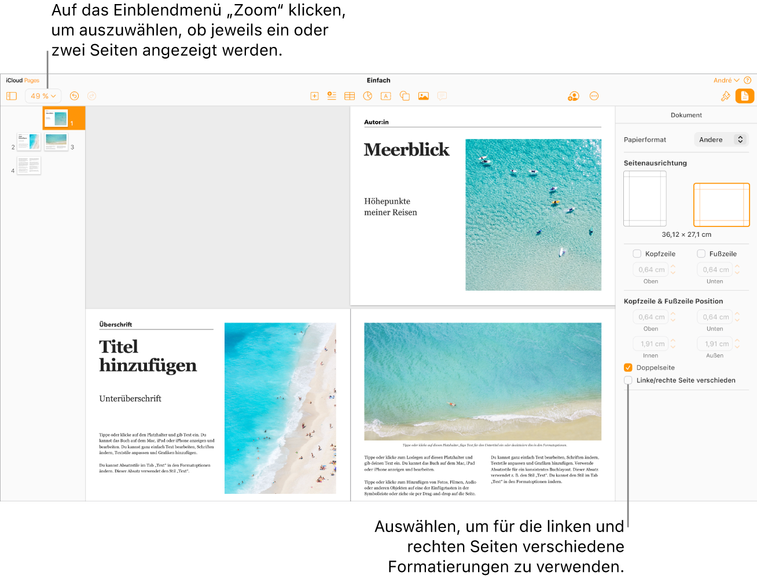This screenshot has width=757, height=583.
Task: Insert a shape from toolbar
Action: (405, 96)
